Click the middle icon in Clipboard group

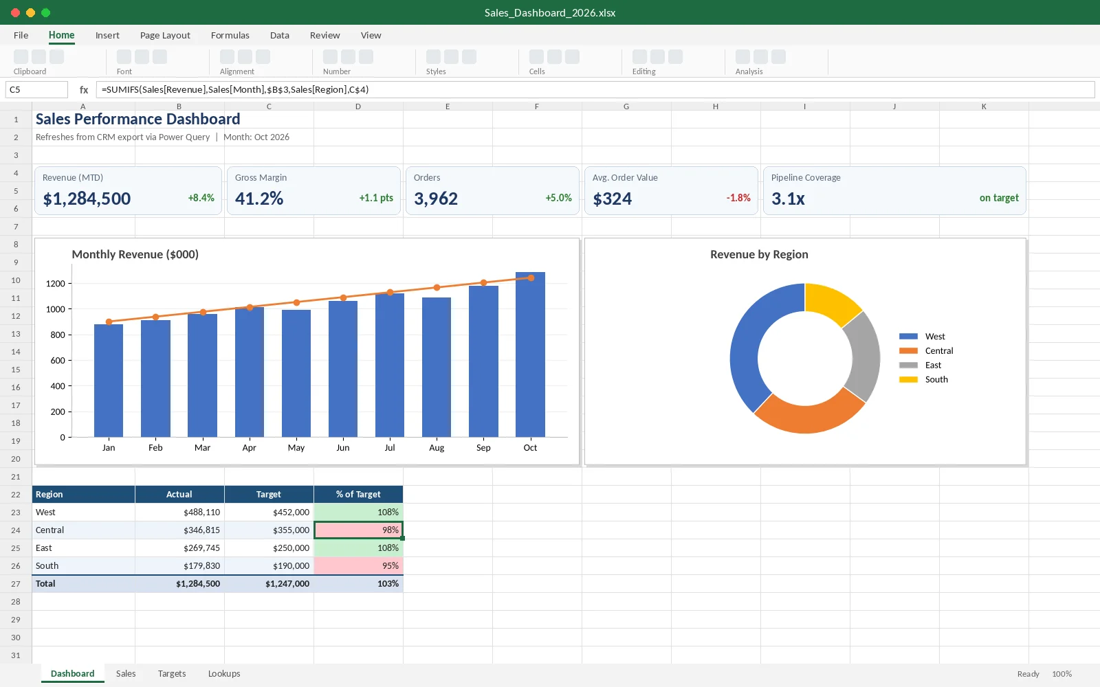click(x=39, y=57)
